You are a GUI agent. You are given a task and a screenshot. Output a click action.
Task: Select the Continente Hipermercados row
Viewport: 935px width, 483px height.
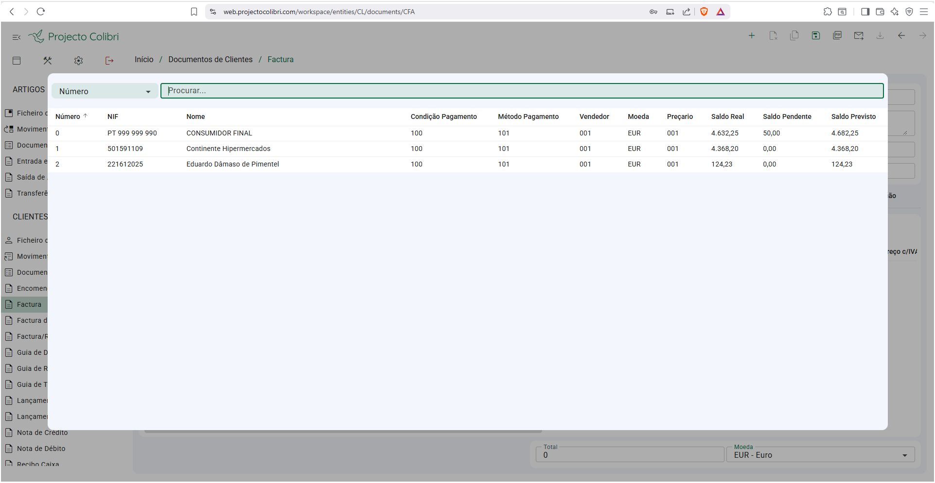pyautogui.click(x=228, y=149)
